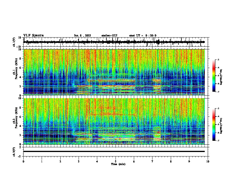Click the "6" kHz tick on ch.1 axis
The image size is (234, 181).
tap(21, 68)
